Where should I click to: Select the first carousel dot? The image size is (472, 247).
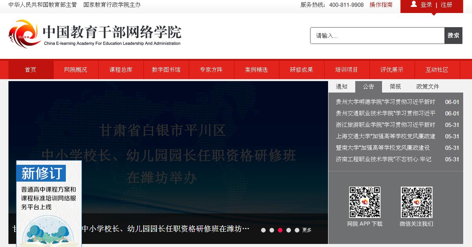(x=263, y=230)
